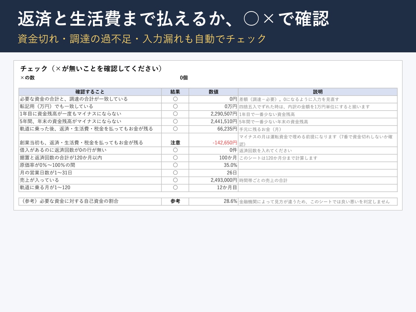Viewport: 416px width, 312px height.
Task: Select the 参考 result cell
Action: tap(175, 201)
